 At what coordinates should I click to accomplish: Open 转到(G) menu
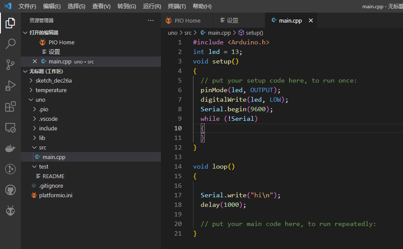tap(127, 6)
